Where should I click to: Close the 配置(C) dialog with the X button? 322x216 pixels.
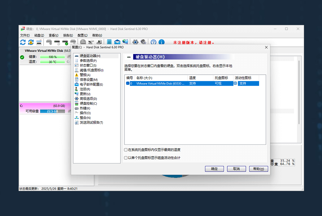266,47
